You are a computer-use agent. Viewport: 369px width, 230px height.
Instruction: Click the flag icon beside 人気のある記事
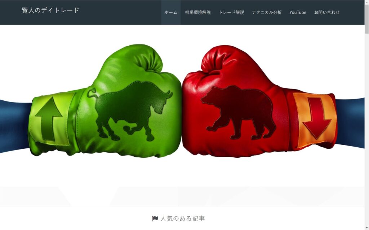coord(155,218)
